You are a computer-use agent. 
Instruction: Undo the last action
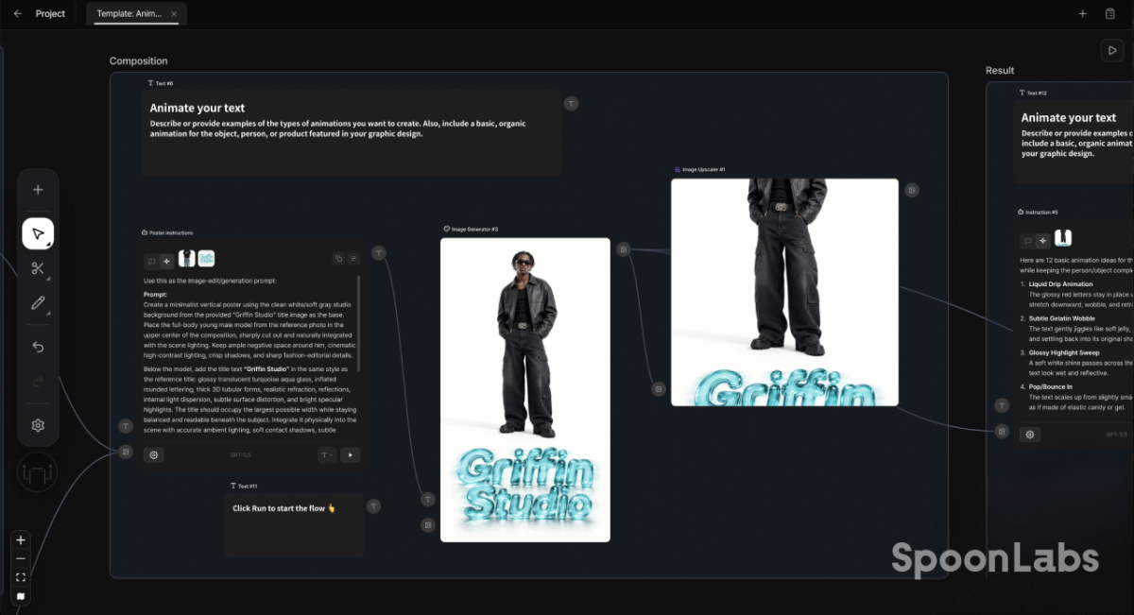(38, 347)
